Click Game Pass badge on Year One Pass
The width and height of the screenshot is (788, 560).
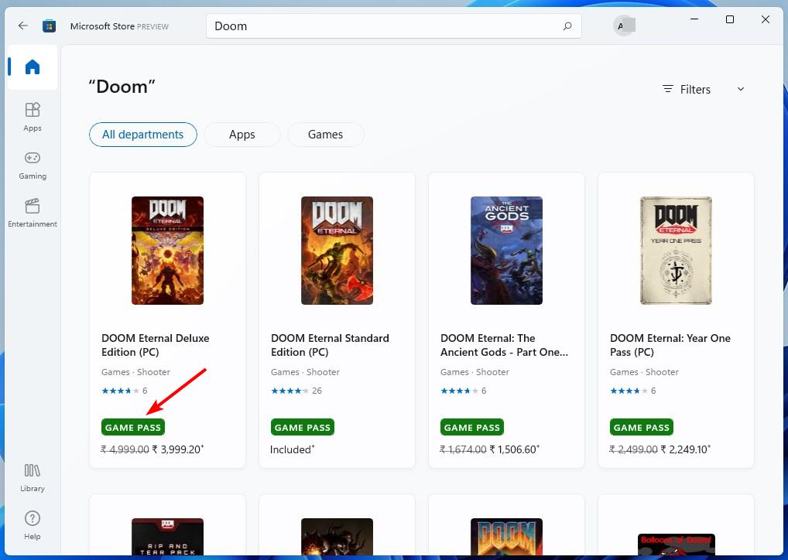coord(641,428)
